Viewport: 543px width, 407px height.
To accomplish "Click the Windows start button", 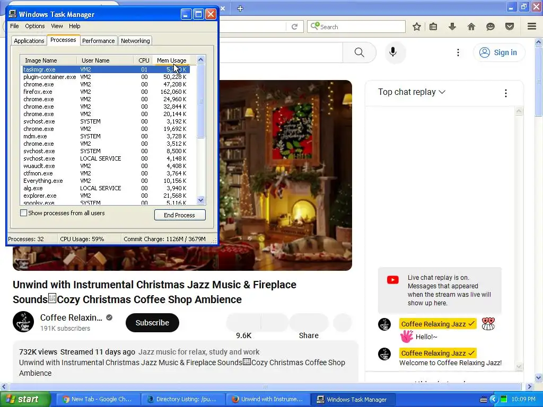I will (25, 399).
